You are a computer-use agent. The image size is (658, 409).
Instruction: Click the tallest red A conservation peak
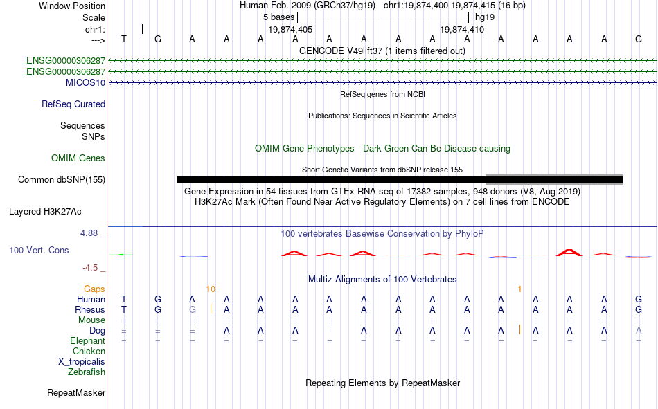(569, 252)
